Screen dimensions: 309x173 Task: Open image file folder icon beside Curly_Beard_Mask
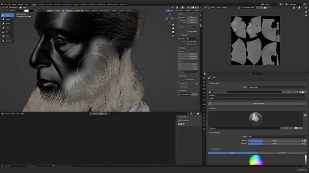[303, 92]
